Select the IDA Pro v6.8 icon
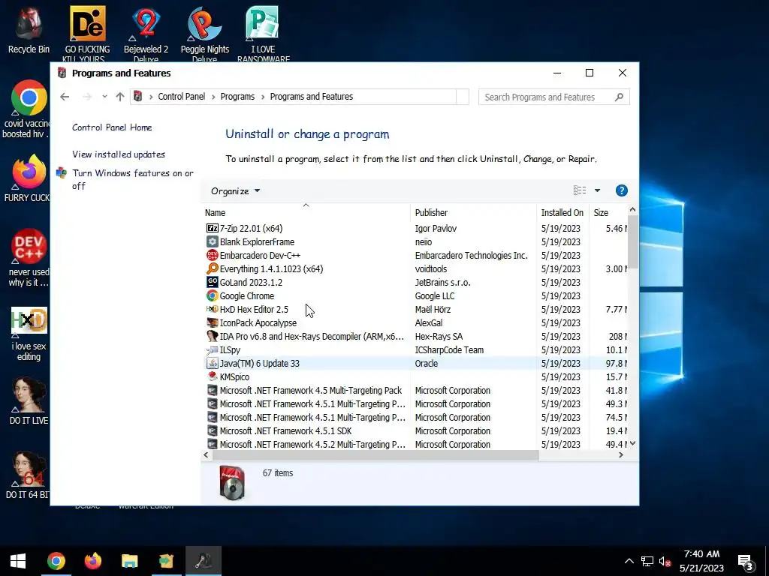The width and height of the screenshot is (769, 576). 212,337
